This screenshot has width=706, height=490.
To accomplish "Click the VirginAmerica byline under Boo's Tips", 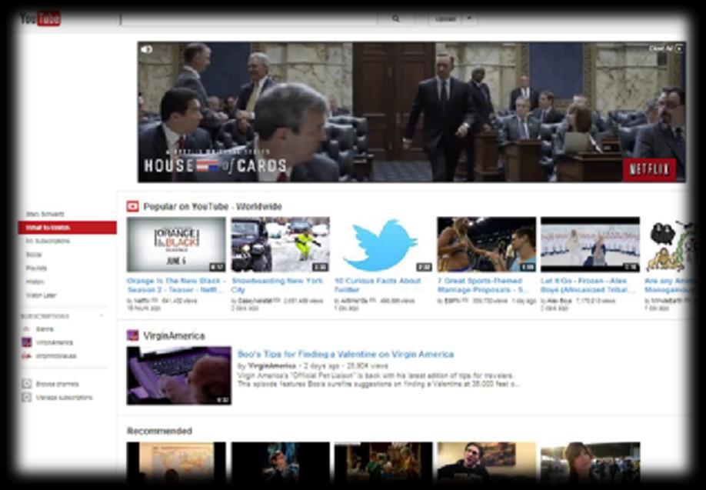I will 272,365.
